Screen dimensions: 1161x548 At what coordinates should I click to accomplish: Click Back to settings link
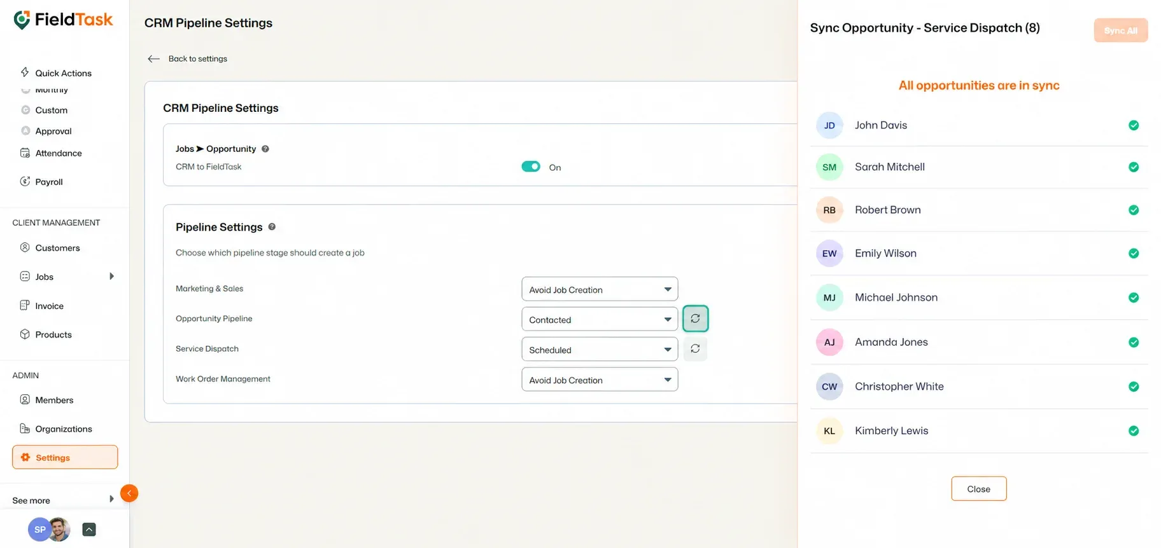198,58
